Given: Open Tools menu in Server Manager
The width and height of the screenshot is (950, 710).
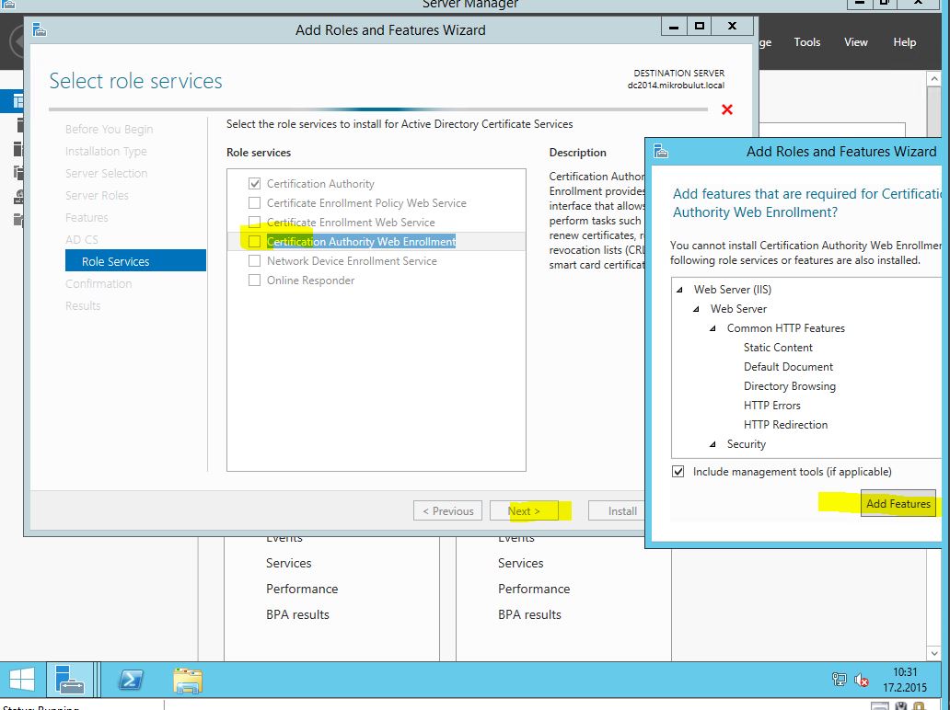Looking at the screenshot, I should [807, 41].
